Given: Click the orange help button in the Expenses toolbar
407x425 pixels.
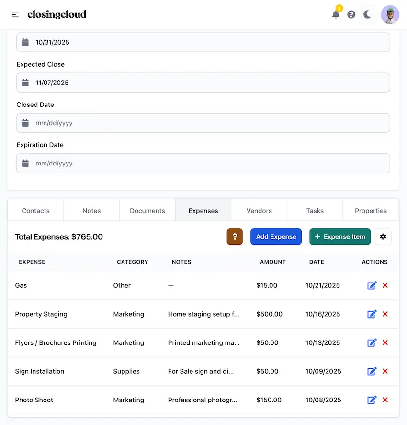Looking at the screenshot, I should [235, 236].
